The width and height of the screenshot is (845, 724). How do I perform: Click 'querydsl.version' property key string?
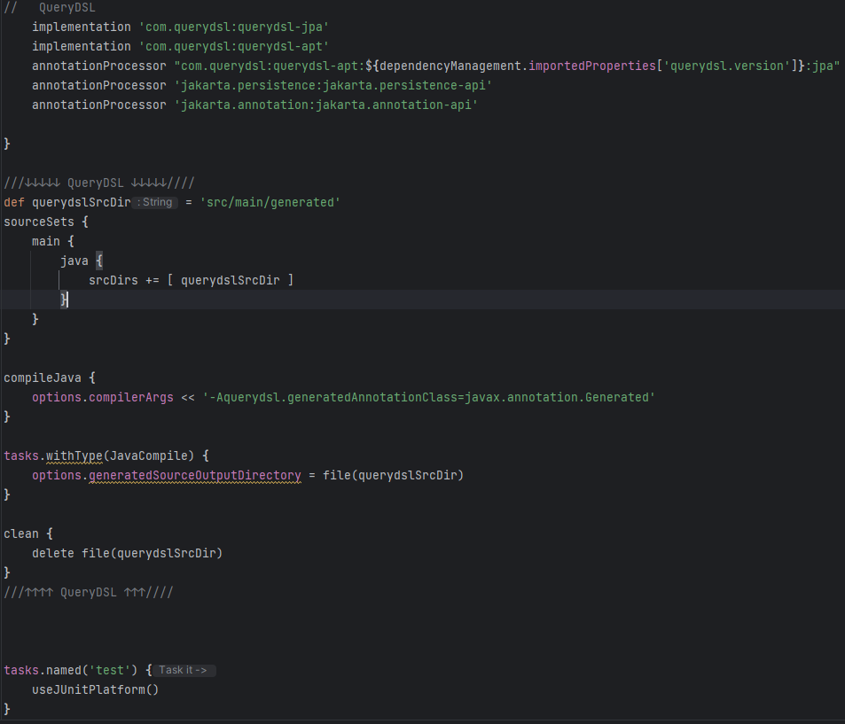pos(730,66)
